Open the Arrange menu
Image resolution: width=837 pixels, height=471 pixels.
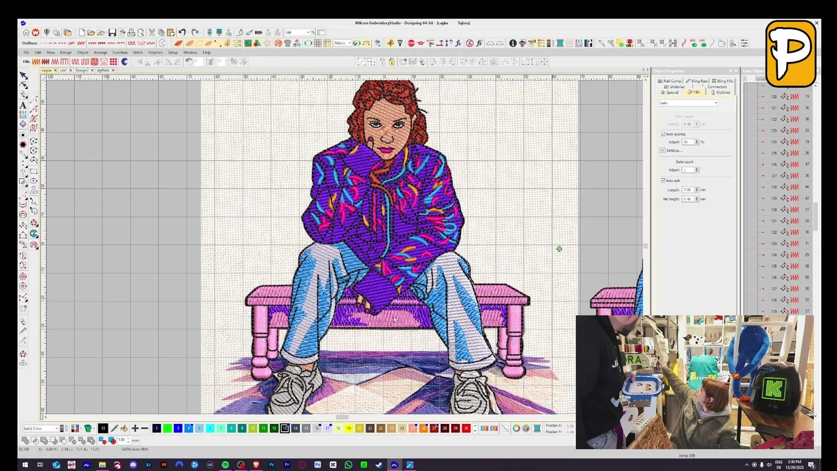click(x=100, y=52)
